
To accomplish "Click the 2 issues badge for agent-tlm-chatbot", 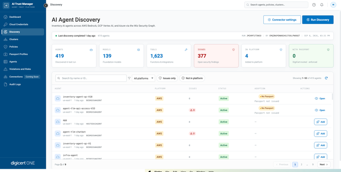I will [192, 133].
